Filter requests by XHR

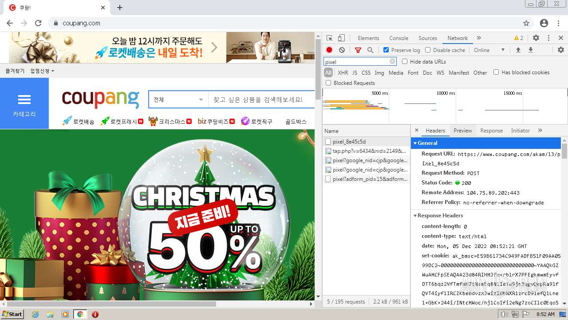coord(343,72)
